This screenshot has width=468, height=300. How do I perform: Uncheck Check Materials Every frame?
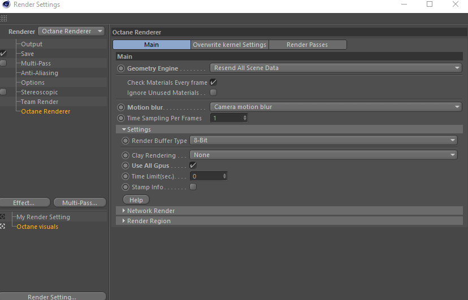click(214, 82)
